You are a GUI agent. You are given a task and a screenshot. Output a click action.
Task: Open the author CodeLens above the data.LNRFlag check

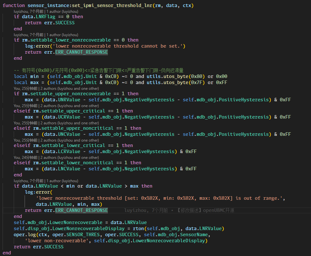tap(46, 11)
